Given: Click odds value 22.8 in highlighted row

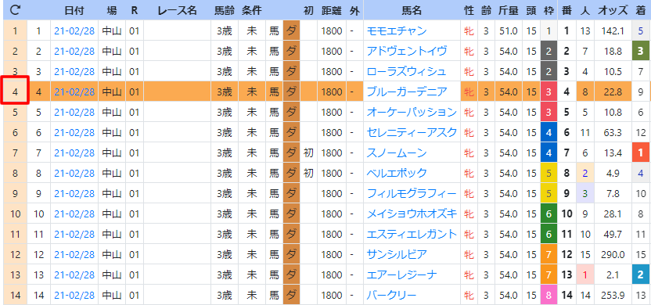Looking at the screenshot, I should (613, 91).
